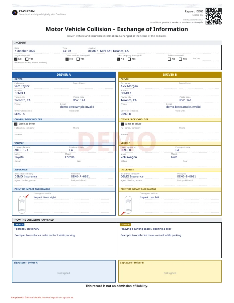Viewport: 234px width, 303px height.
Task: Click the Date field '7 October 2026'
Action: point(25,51)
